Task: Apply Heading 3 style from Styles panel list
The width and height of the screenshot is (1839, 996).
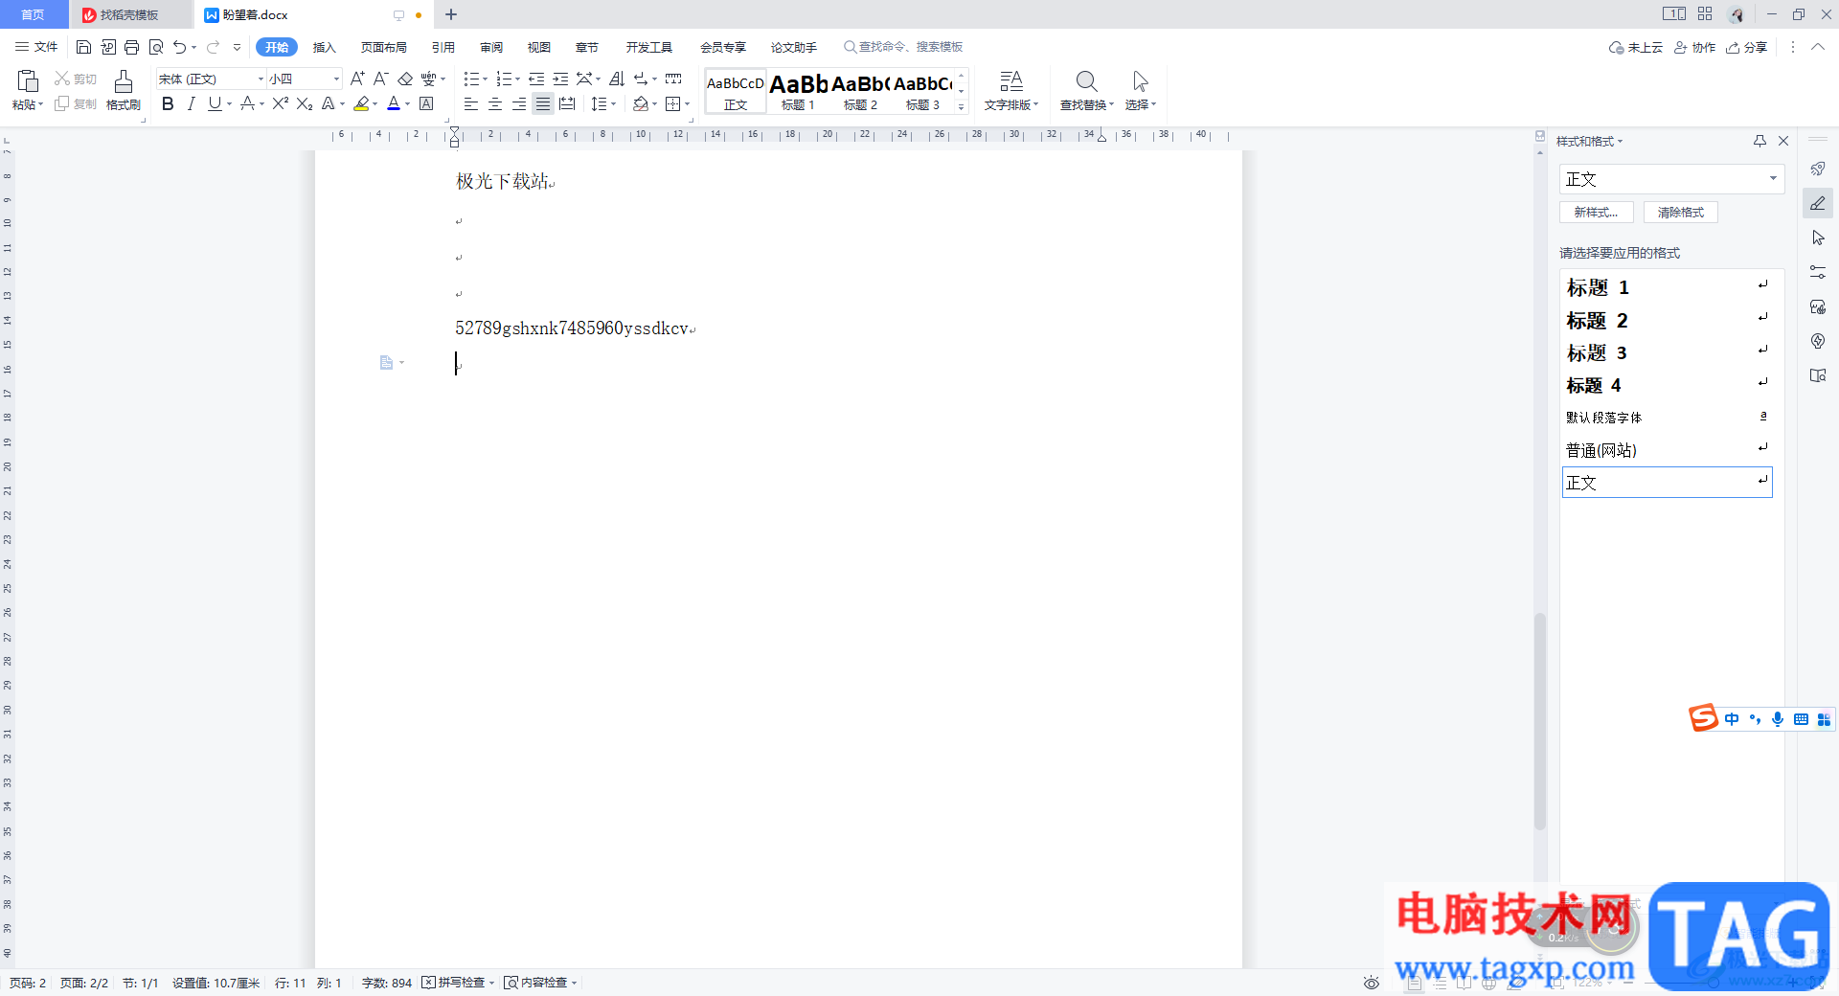Action: point(1667,352)
